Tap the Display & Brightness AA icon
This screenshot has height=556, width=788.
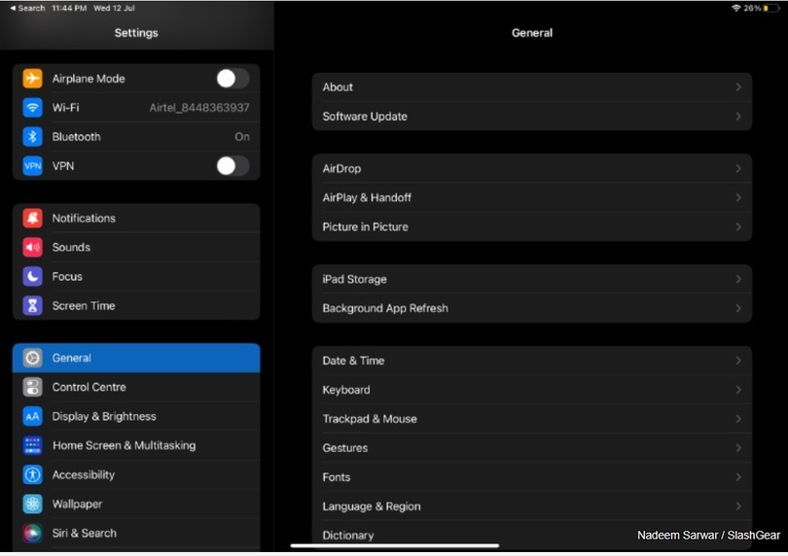(33, 416)
